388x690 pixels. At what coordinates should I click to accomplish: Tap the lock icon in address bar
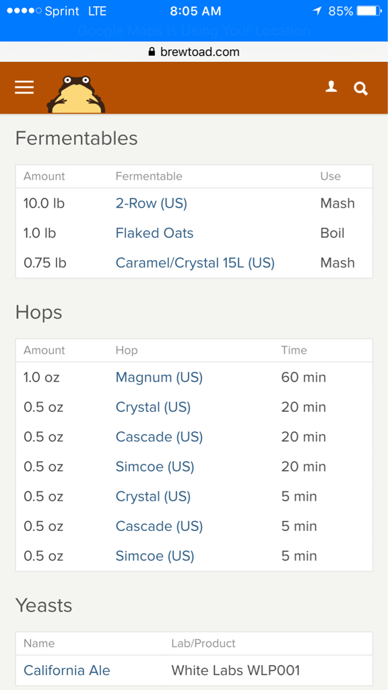pos(152,52)
